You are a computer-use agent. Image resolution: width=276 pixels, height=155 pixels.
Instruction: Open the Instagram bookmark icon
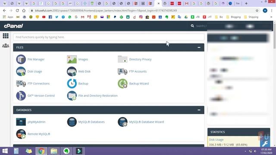141,17
